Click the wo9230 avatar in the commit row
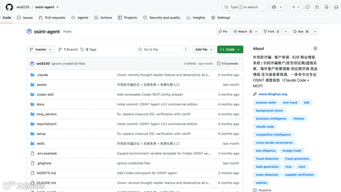The width and height of the screenshot is (341, 192). 32,63
